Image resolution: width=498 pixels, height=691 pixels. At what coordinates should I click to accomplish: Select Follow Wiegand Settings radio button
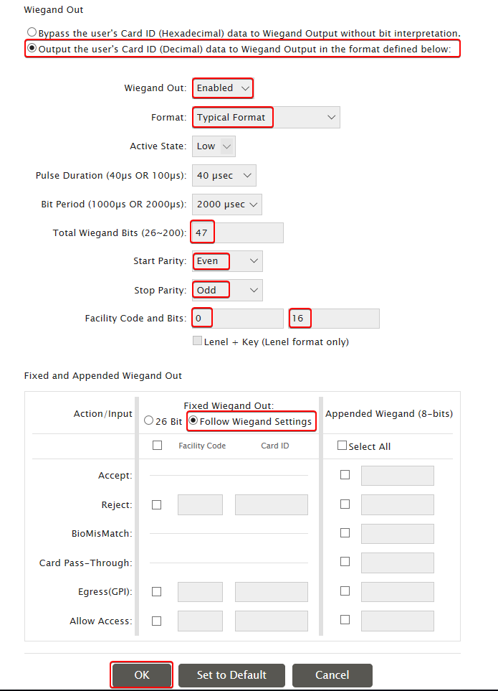193,420
